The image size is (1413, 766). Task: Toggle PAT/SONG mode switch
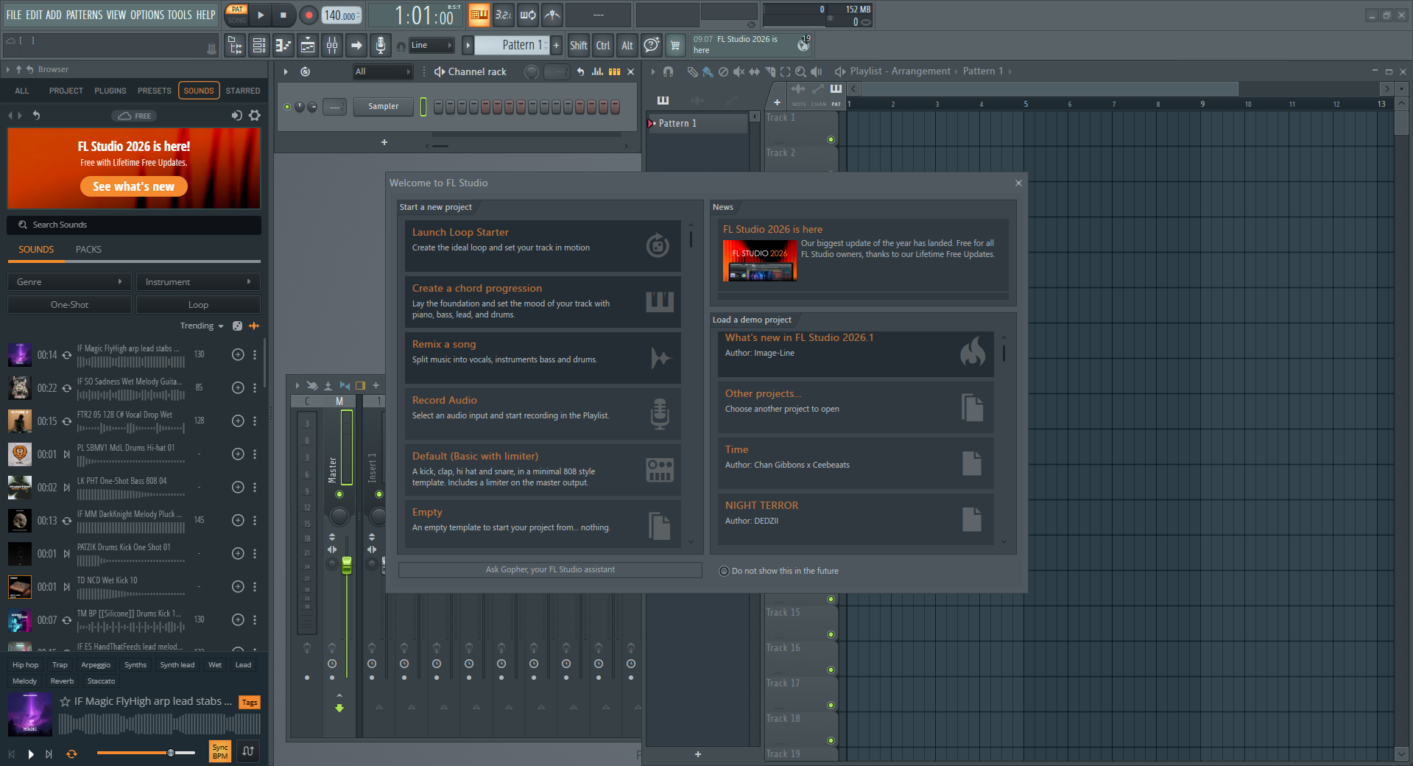pos(236,15)
